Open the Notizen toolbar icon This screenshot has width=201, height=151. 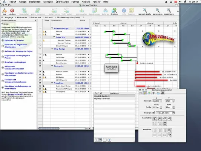(131, 11)
